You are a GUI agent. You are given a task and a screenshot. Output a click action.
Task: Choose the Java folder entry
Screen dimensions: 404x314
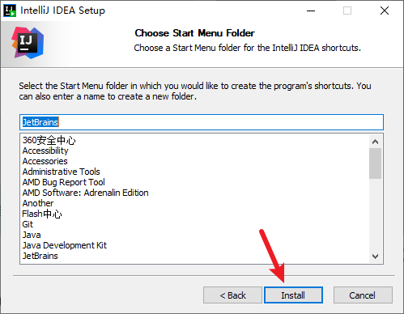pos(32,235)
